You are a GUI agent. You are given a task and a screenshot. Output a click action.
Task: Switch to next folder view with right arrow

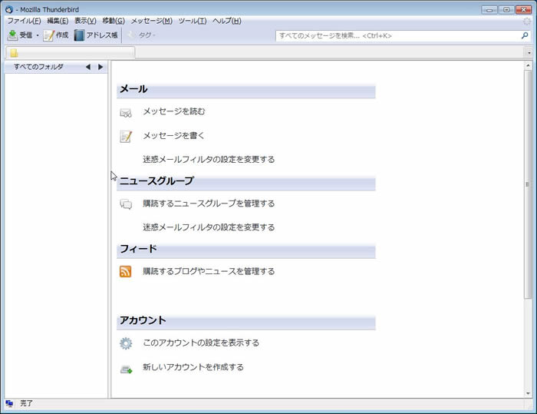pyautogui.click(x=100, y=67)
